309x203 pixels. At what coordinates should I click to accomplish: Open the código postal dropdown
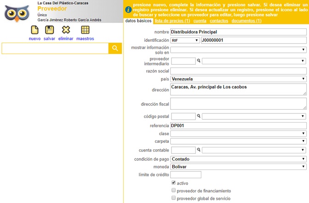(254, 116)
